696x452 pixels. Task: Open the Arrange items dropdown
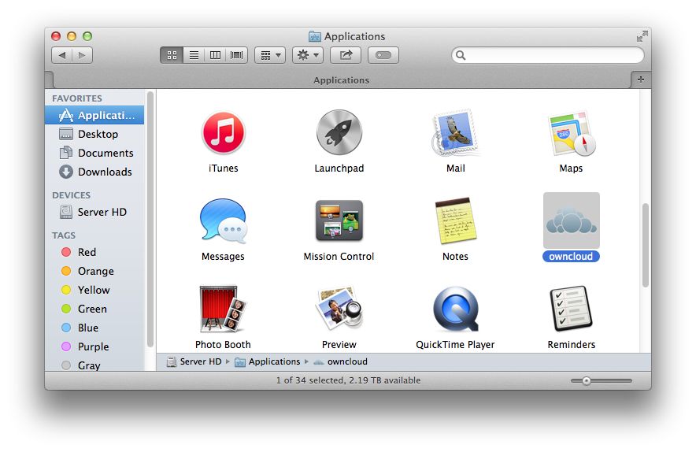[269, 55]
